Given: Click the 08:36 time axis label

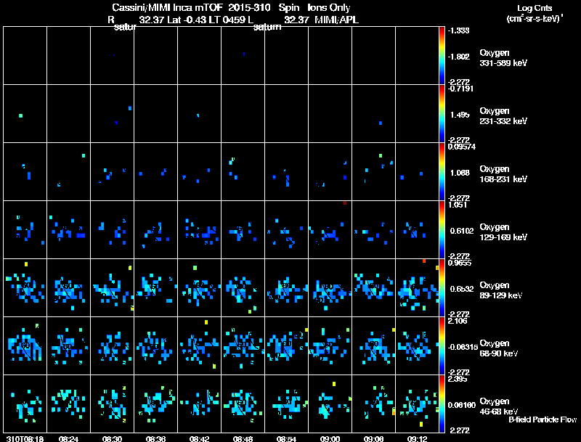Looking at the screenshot, I should 155,438.
